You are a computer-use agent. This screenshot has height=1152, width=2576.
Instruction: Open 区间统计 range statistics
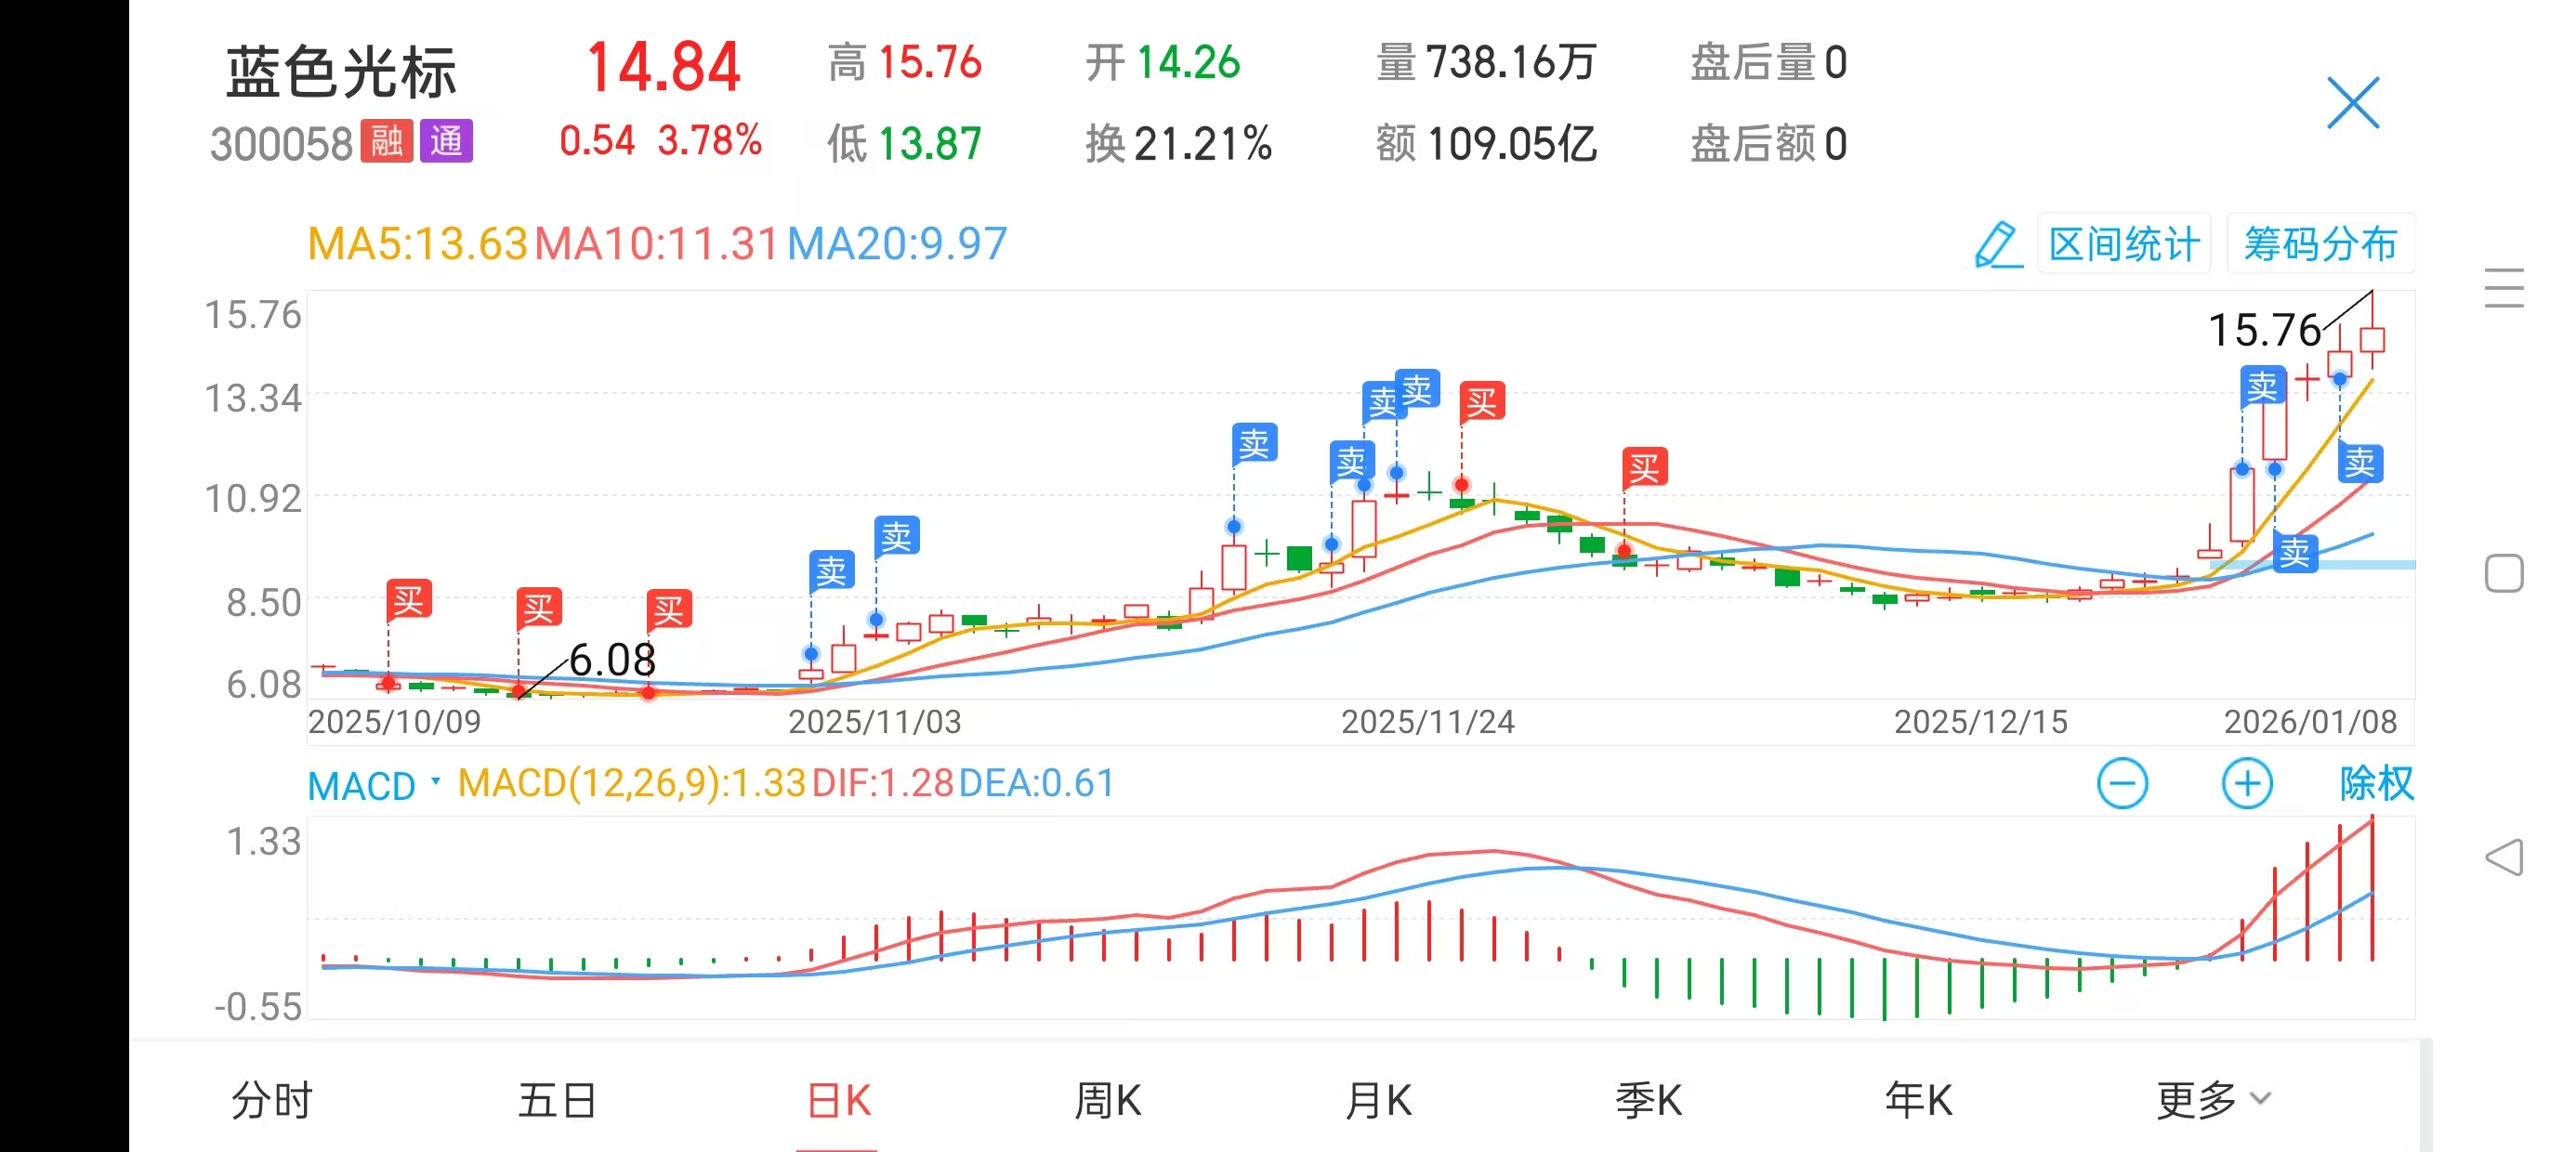[2123, 244]
